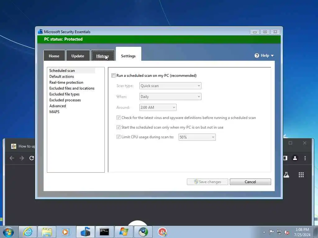Toggle browser side panel icon

point(285,158)
